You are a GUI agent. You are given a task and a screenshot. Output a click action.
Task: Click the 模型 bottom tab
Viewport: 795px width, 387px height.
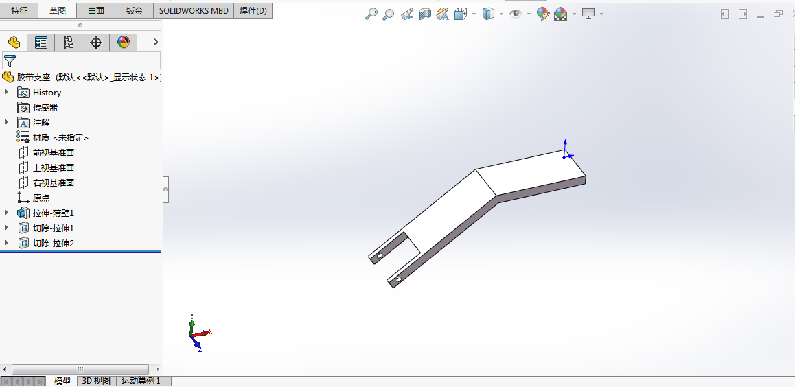pos(62,381)
